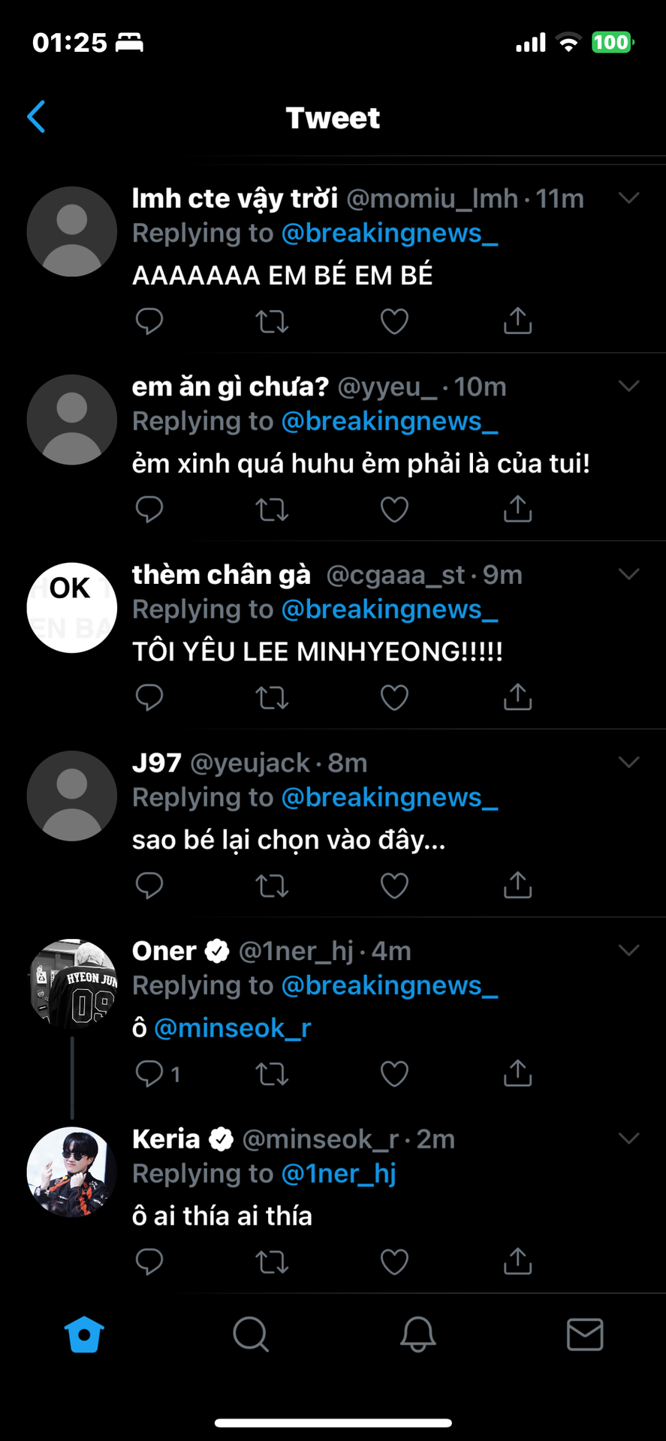This screenshot has width=666, height=1441.
Task: Open the chevron menu on Oner's tweet
Action: (628, 950)
